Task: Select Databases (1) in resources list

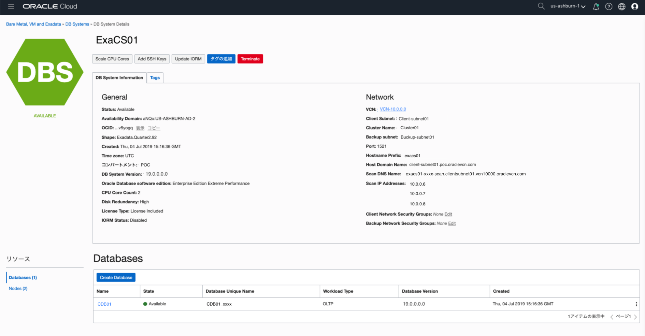Action: 23,278
